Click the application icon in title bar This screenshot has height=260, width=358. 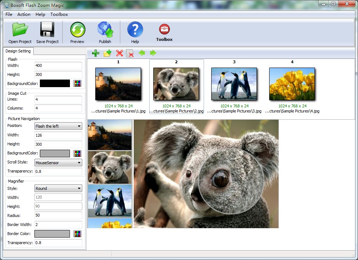click(x=6, y=5)
